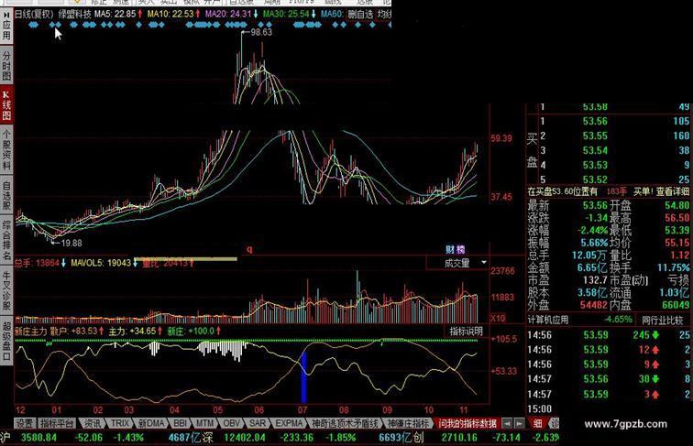Select the SAR indicator tab
693x446 pixels.
coord(258,423)
